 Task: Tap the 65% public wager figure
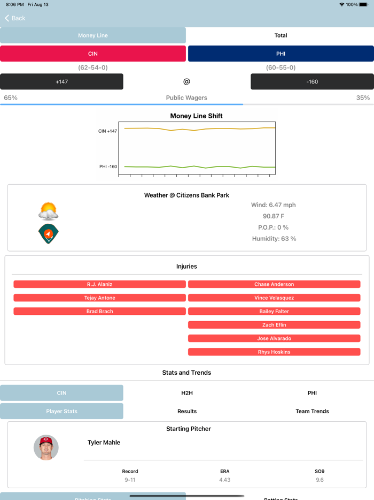coord(11,97)
